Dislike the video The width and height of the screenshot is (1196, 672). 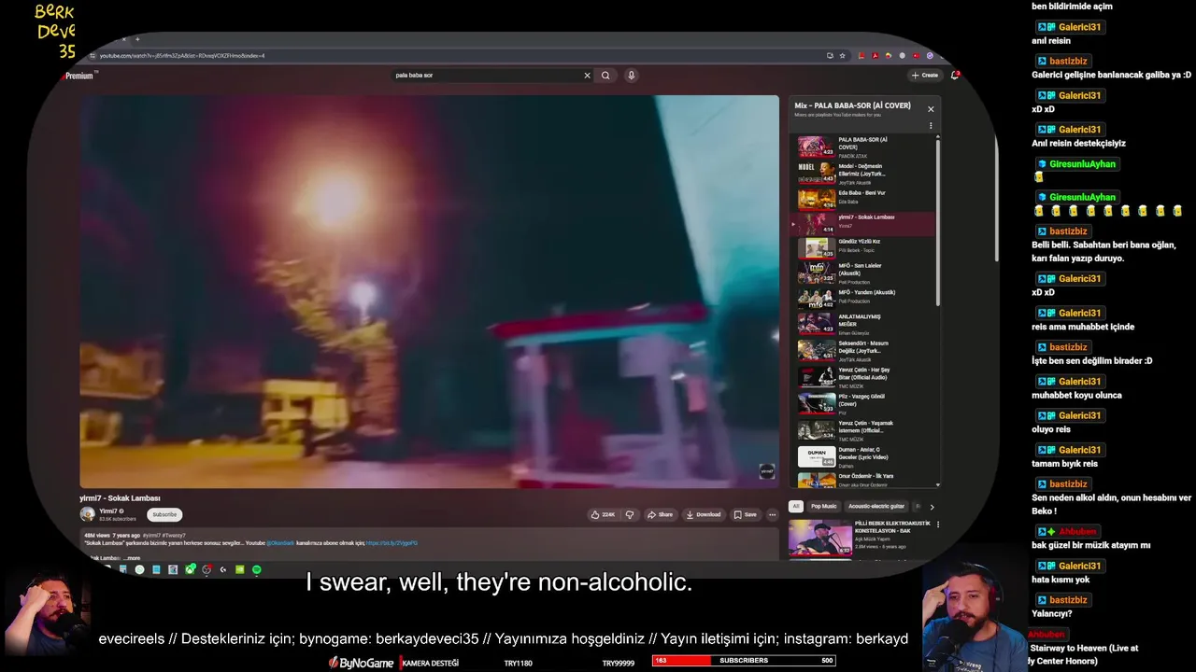pos(630,514)
